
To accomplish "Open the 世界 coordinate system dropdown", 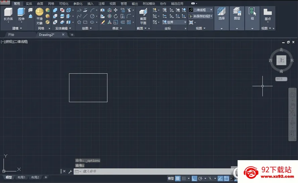I will (174, 22).
